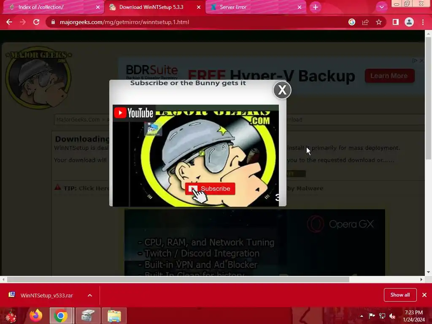Click the Opera GX advertisement
The height and width of the screenshot is (324, 432).
coord(254,243)
